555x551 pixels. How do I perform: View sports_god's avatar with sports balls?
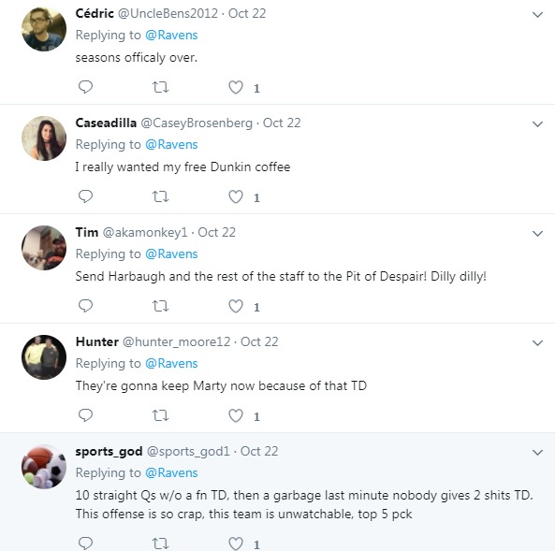(44, 467)
